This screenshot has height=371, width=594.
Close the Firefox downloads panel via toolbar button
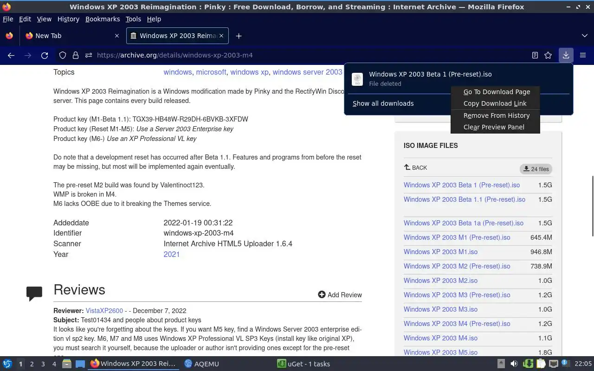[x=566, y=55]
